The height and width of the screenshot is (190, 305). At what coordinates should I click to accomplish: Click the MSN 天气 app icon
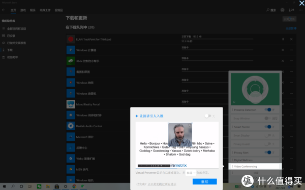coord(71,169)
